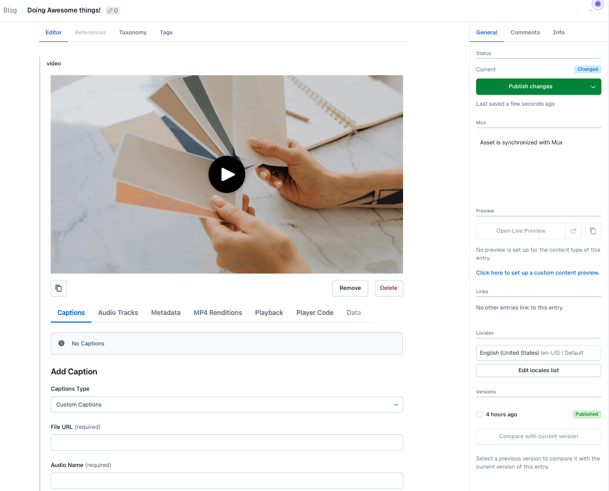This screenshot has height=491, width=609.
Task: Click the red Delete button
Action: click(x=388, y=288)
